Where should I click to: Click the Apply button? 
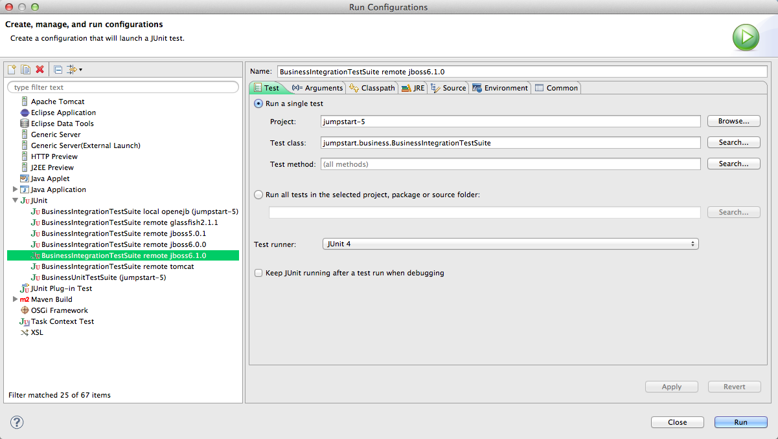click(x=672, y=387)
